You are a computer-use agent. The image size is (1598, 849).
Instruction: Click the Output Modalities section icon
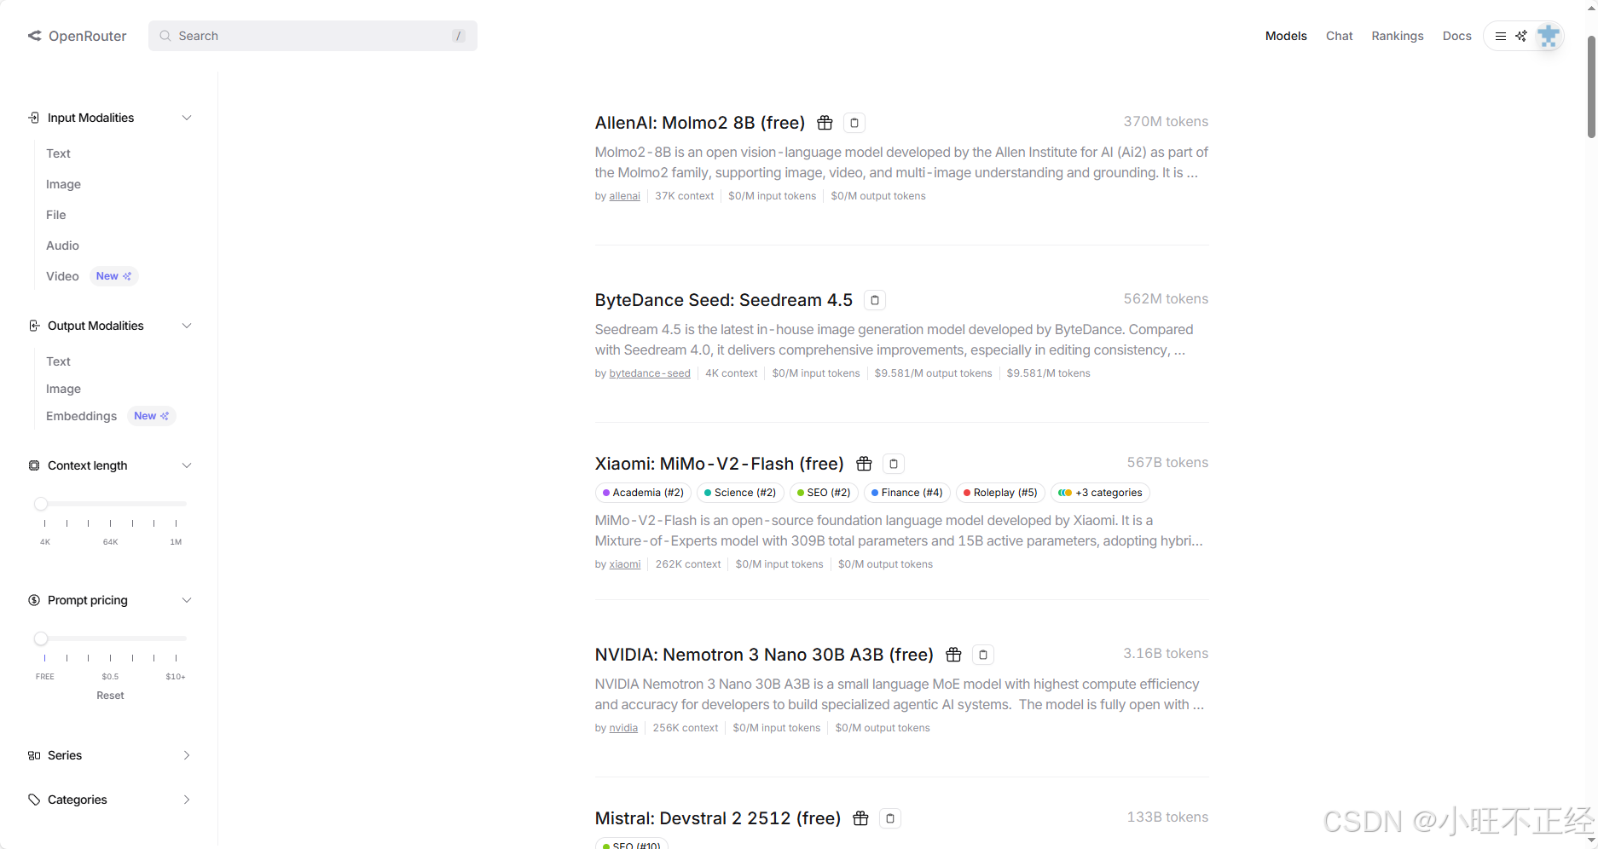pos(34,326)
